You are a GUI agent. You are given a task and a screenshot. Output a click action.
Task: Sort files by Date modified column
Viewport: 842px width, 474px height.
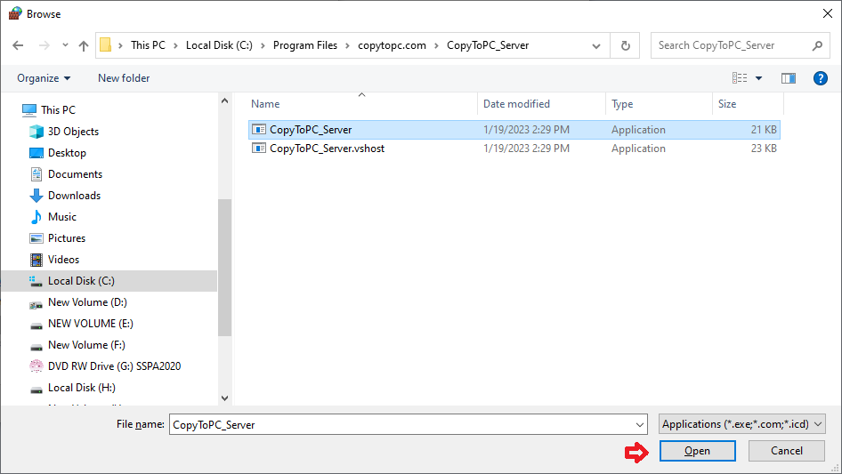pyautogui.click(x=541, y=104)
